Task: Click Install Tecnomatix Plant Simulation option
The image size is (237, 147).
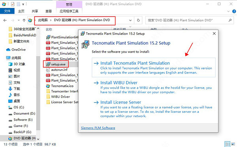Action: [154, 67]
